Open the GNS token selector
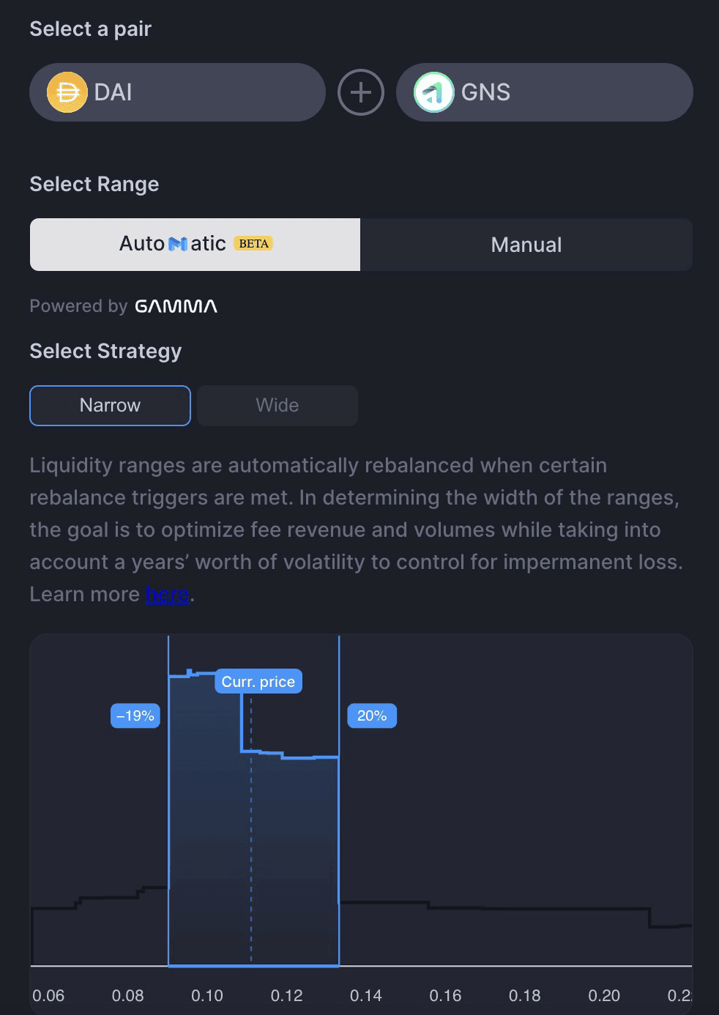Image resolution: width=719 pixels, height=1015 pixels. click(545, 92)
